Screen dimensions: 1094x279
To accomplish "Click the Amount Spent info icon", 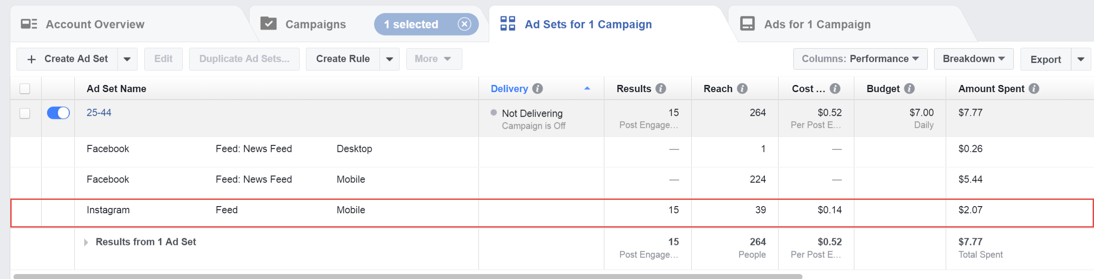I will pos(1034,89).
